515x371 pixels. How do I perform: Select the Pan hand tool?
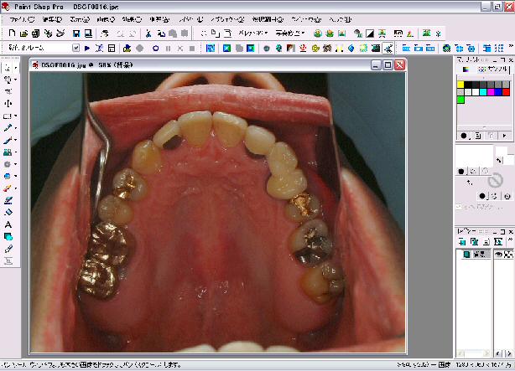point(8,68)
